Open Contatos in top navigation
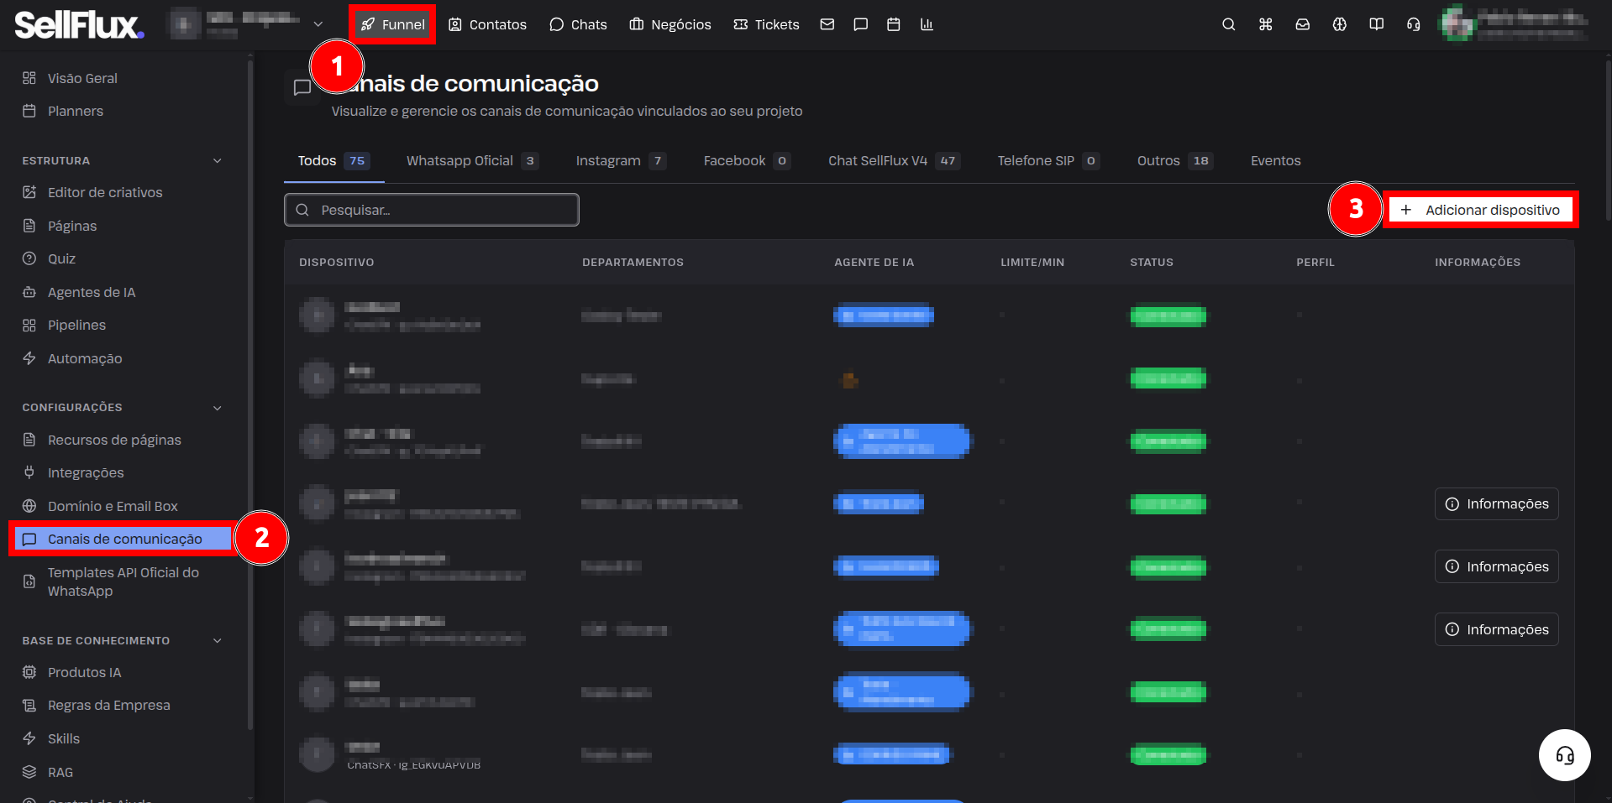Screen dimensions: 1612x803 (487, 24)
